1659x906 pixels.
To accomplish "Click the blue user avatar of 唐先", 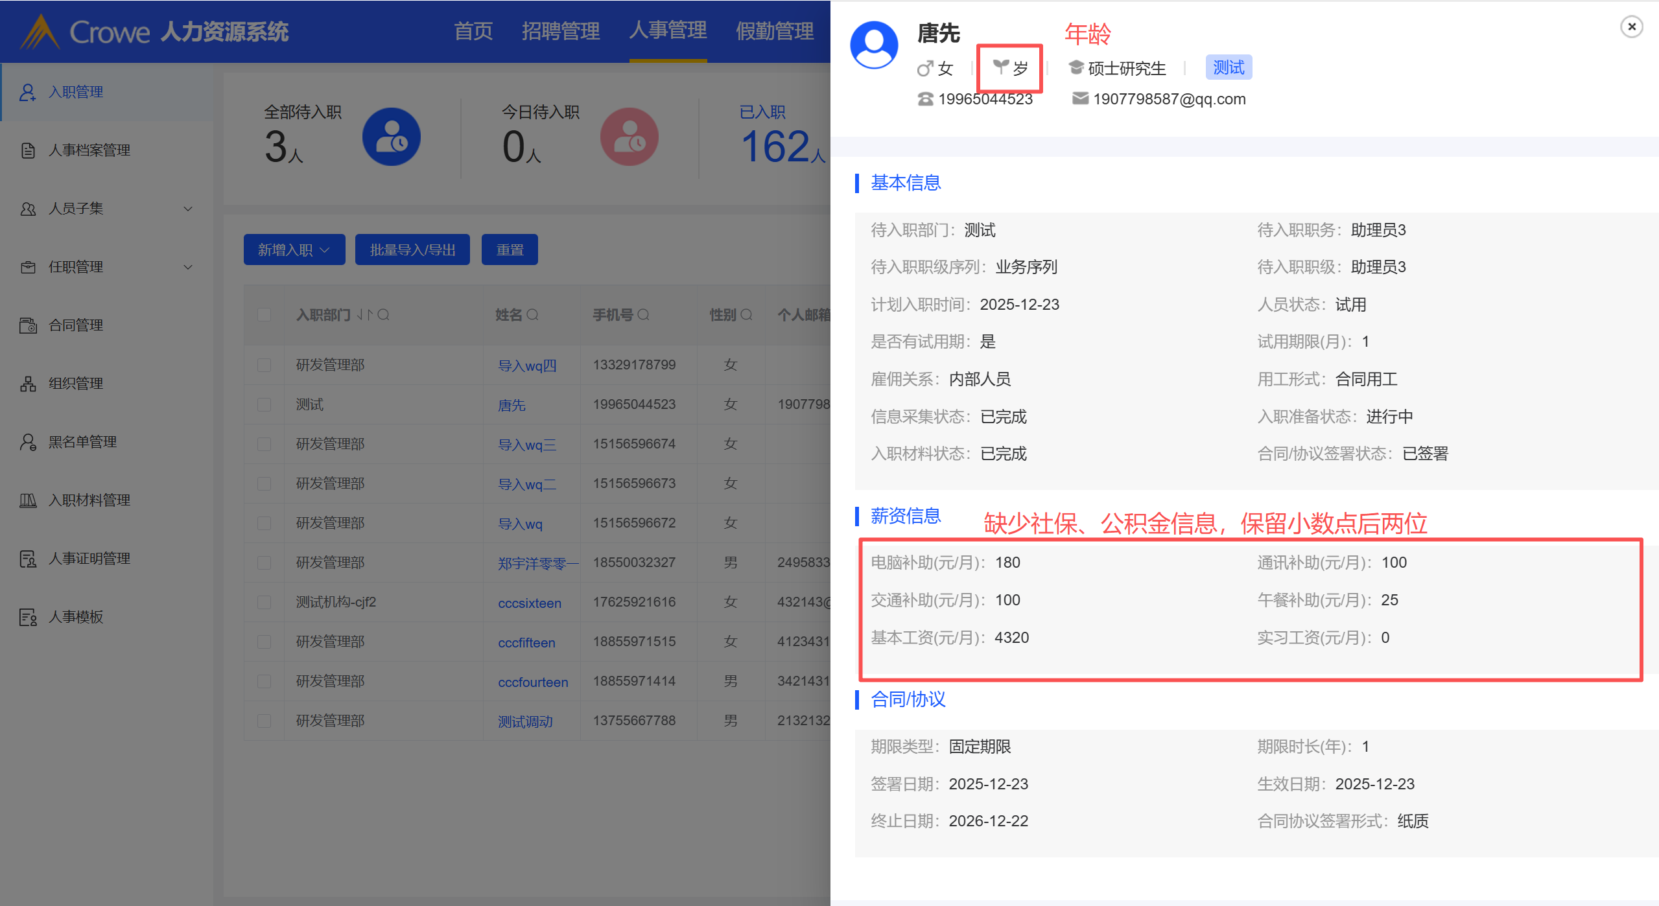I will pyautogui.click(x=874, y=45).
